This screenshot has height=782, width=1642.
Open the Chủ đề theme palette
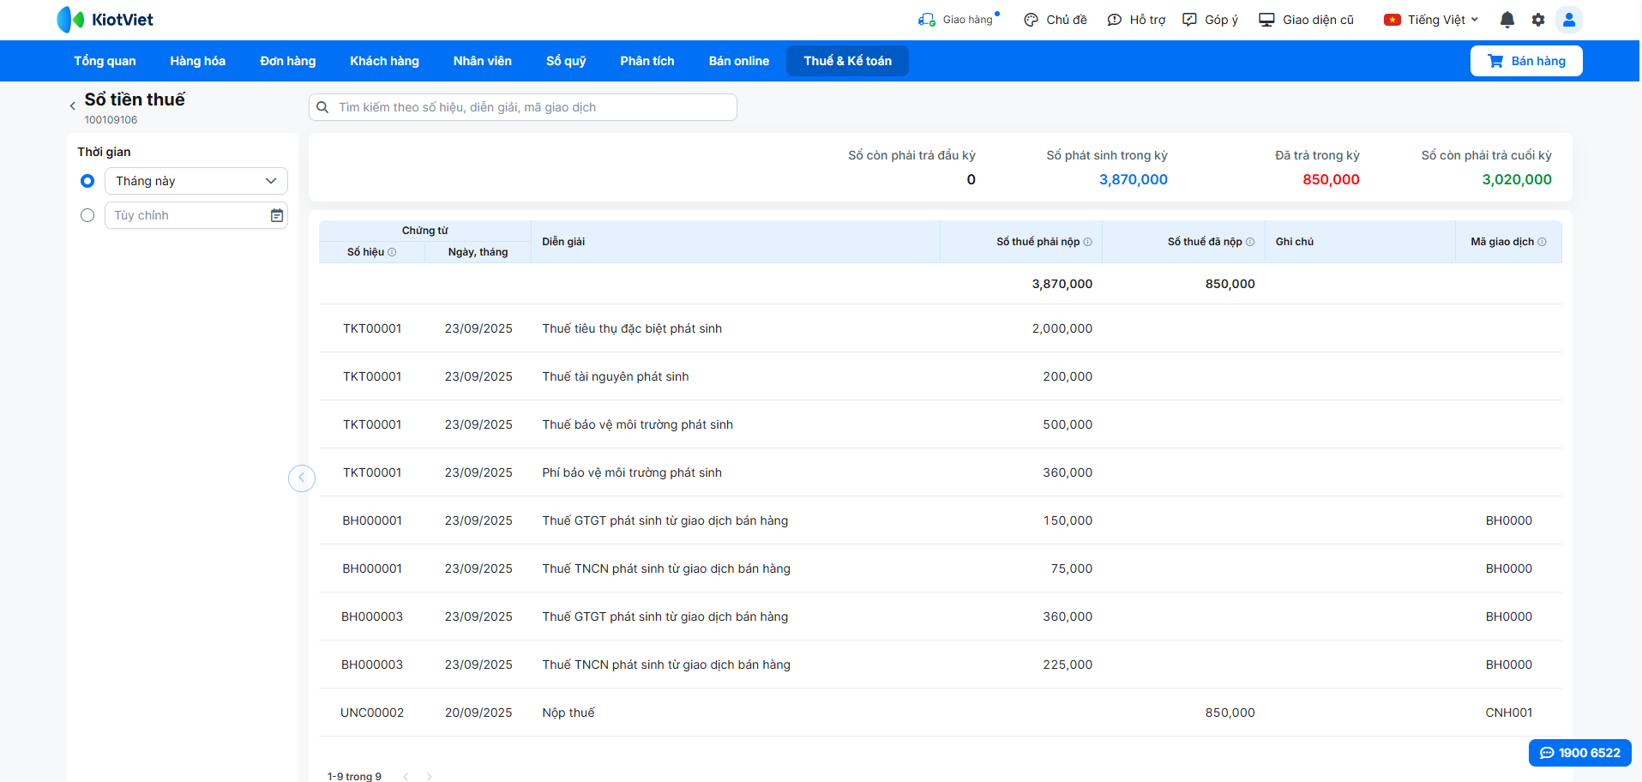pyautogui.click(x=1031, y=20)
